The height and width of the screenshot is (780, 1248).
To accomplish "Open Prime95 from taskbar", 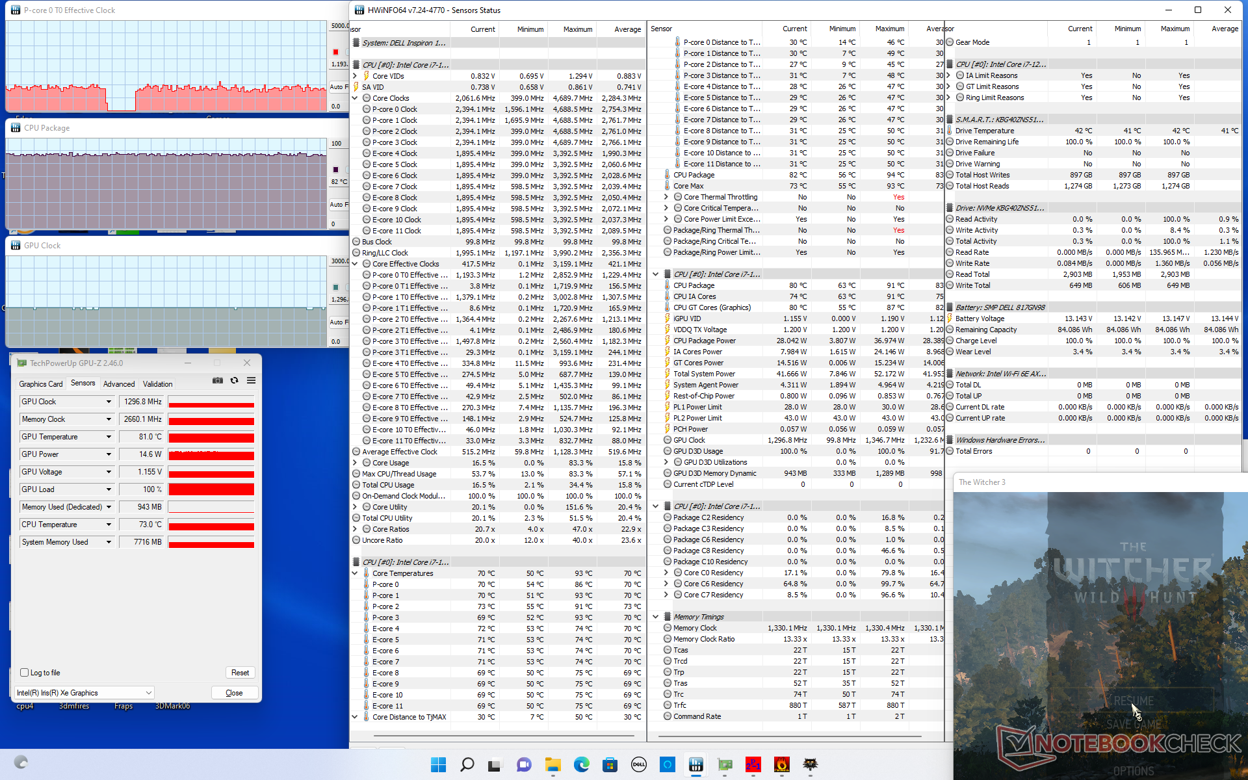I will click(x=753, y=764).
